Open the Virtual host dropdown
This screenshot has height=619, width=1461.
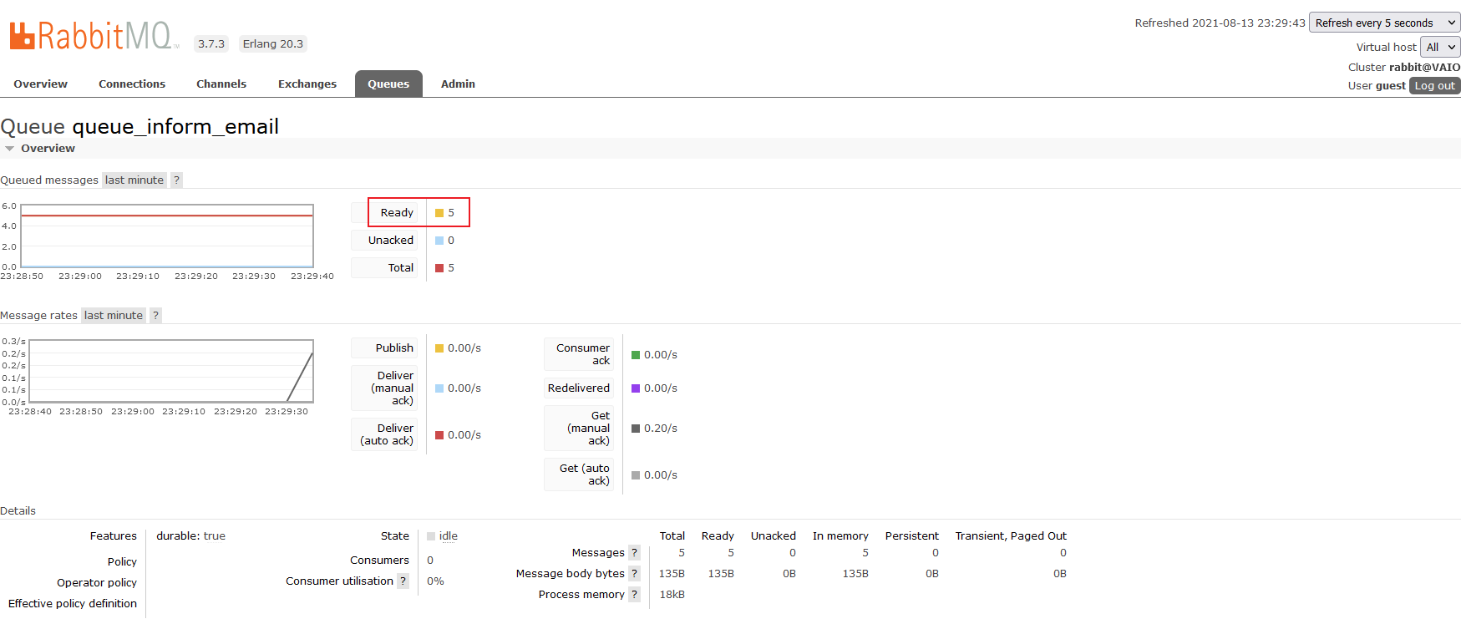[x=1440, y=47]
